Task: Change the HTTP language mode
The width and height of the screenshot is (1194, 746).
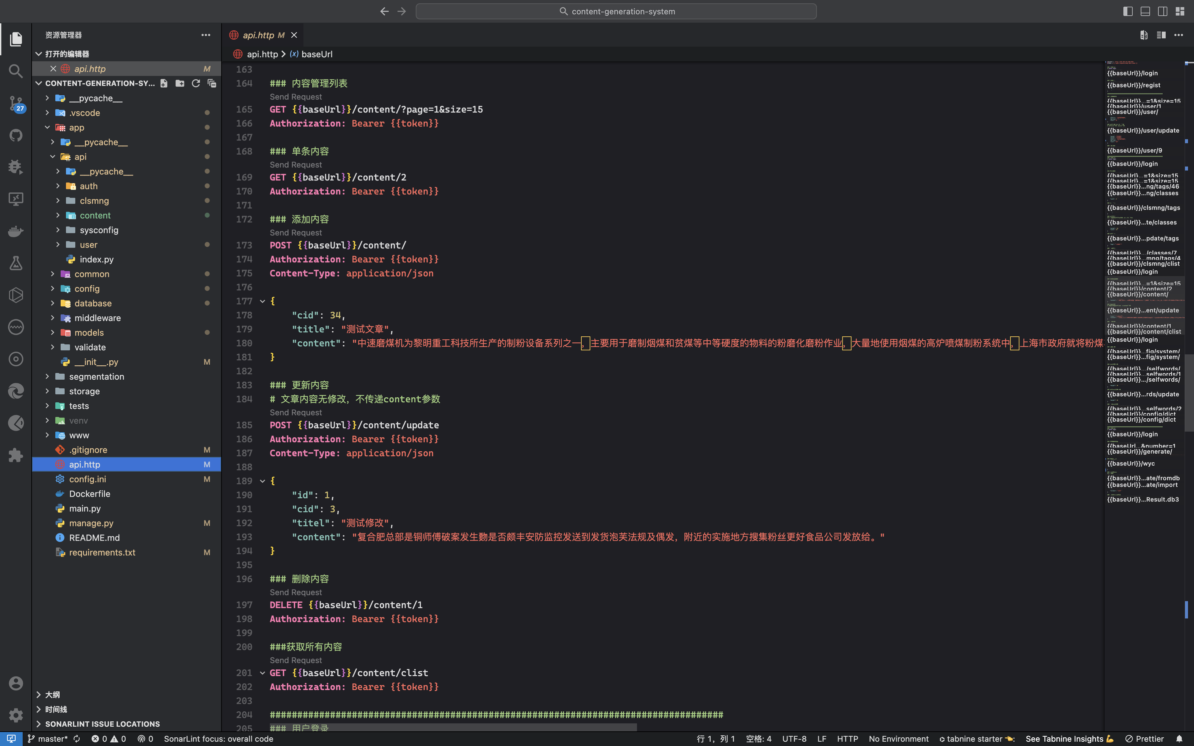Action: (847, 739)
